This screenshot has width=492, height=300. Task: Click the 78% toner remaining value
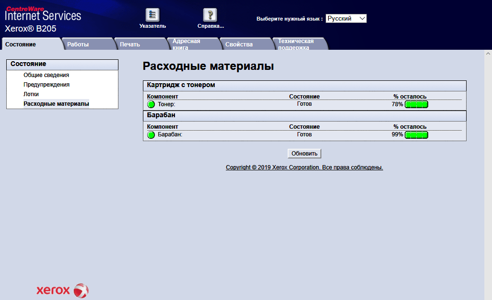(397, 104)
